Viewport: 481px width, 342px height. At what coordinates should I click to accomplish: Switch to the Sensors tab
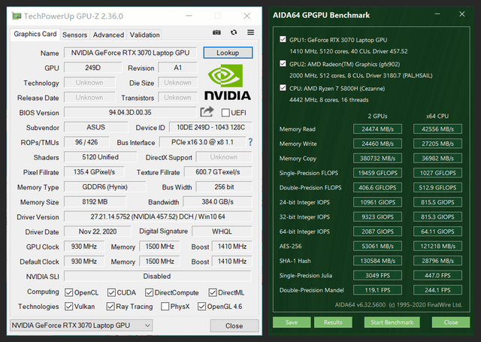(75, 35)
